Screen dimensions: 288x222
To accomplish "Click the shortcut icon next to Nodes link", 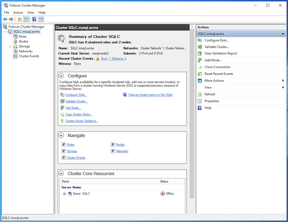I will coord(113,144).
